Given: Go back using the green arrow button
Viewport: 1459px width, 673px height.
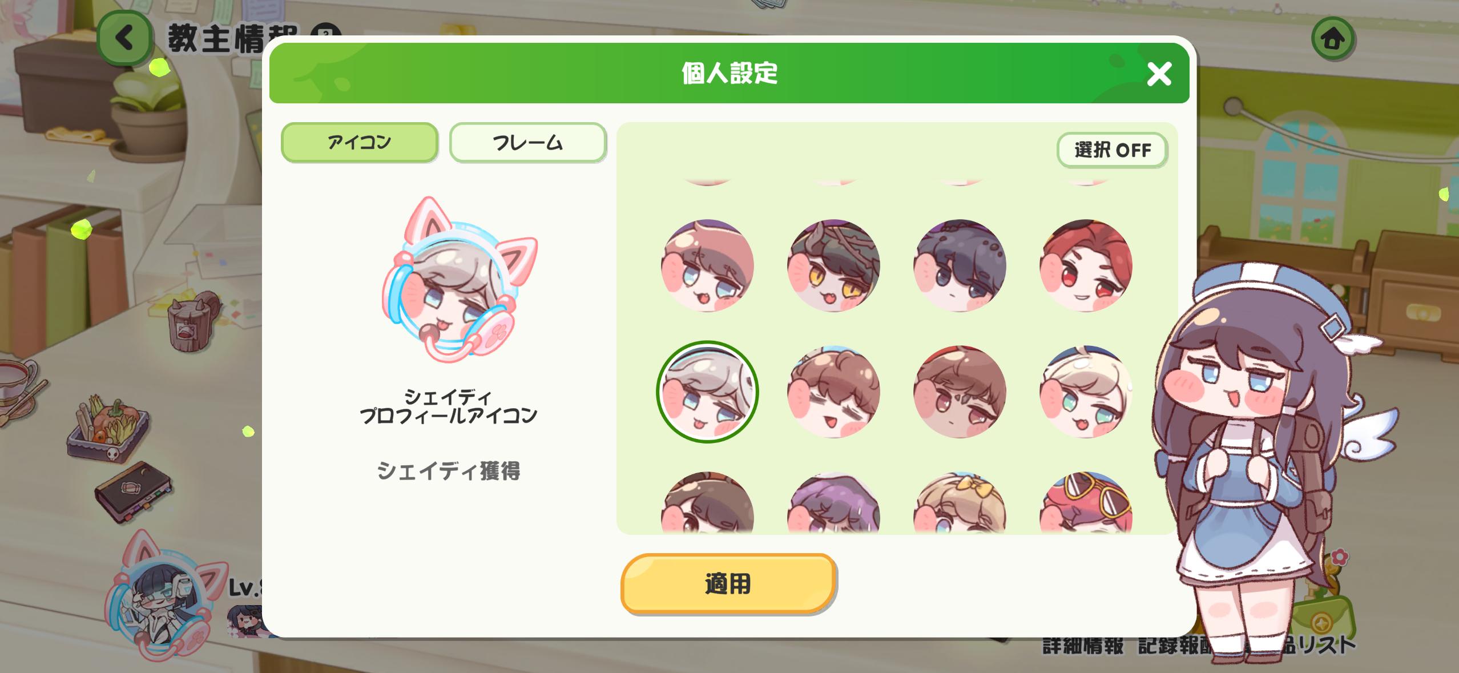Looking at the screenshot, I should point(124,39).
